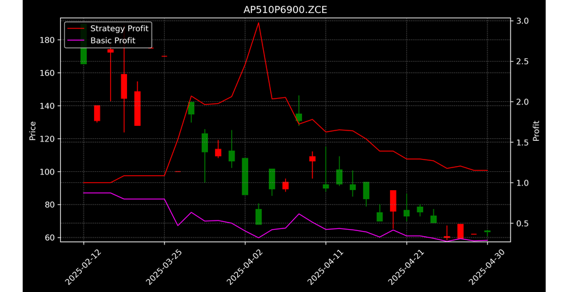Click the 3.0 profit tick label
The height and width of the screenshot is (292, 569).
[522, 21]
